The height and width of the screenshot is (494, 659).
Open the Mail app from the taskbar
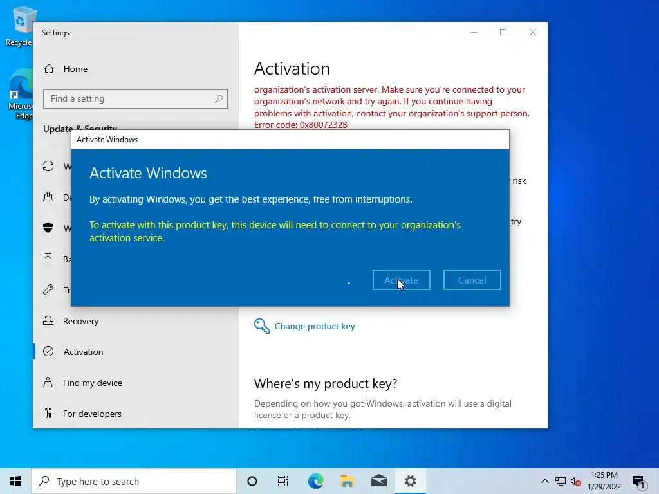[379, 481]
